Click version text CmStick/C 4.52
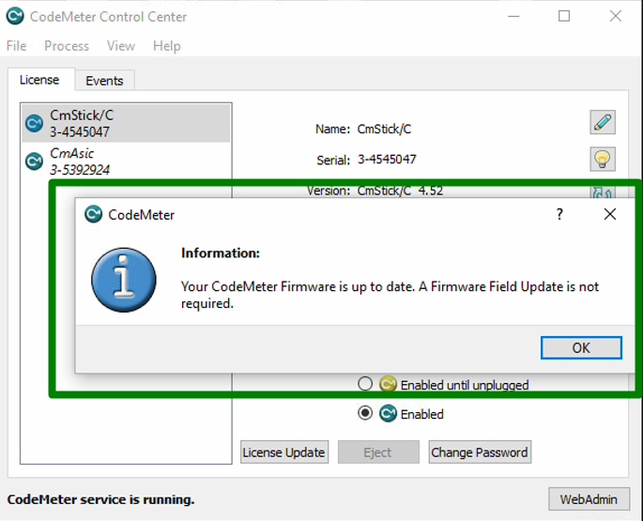This screenshot has width=643, height=521. [x=400, y=191]
